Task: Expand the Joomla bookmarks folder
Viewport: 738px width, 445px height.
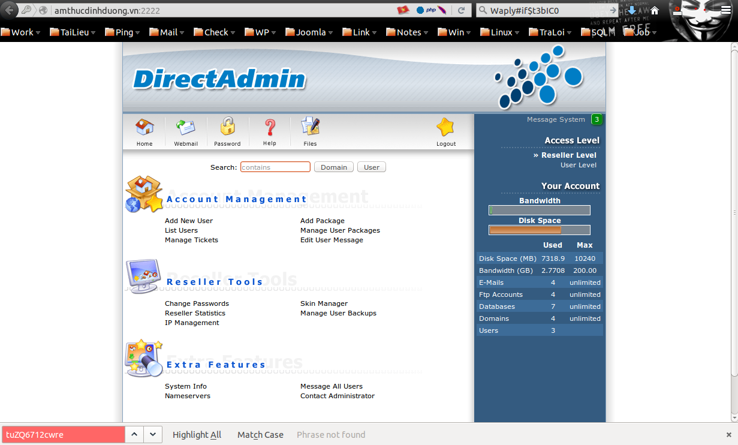Action: pyautogui.click(x=309, y=32)
